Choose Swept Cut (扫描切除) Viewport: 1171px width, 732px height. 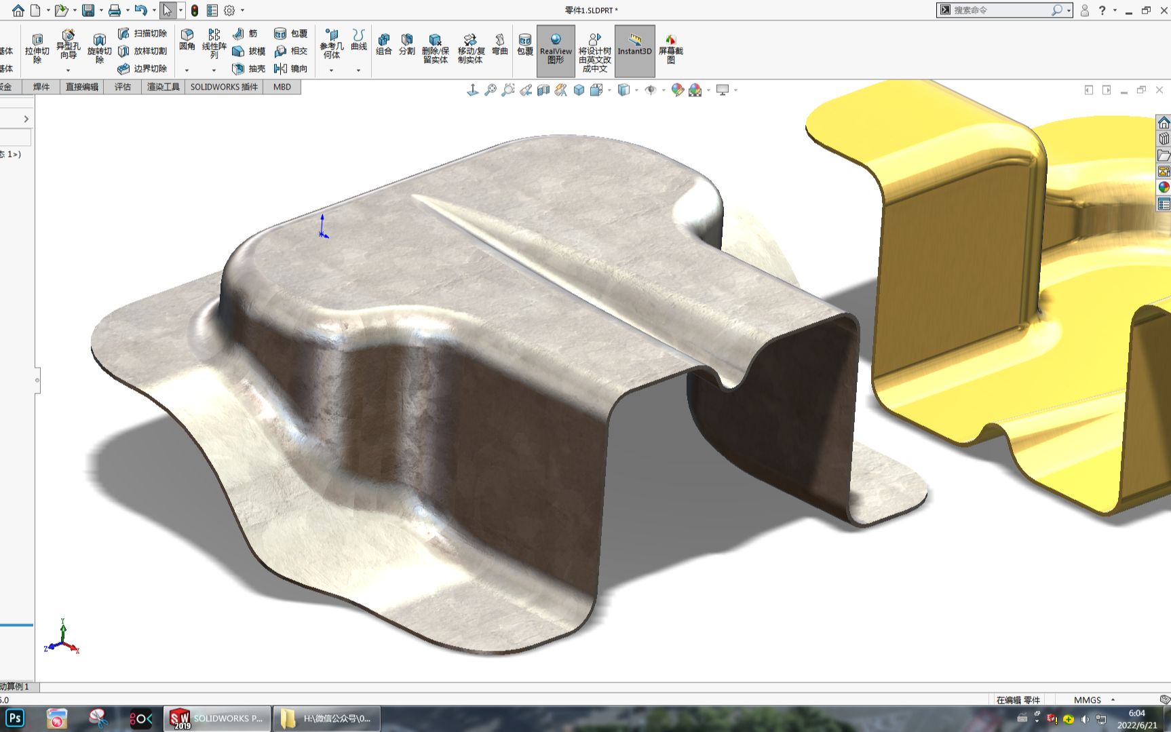[x=142, y=33]
